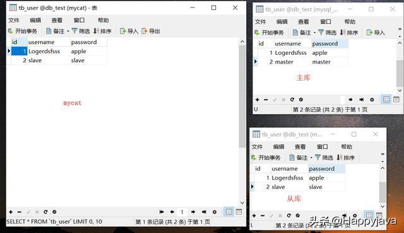The width and height of the screenshot is (404, 233).
Task: Go to last page in mycat window
Action: coord(204,212)
